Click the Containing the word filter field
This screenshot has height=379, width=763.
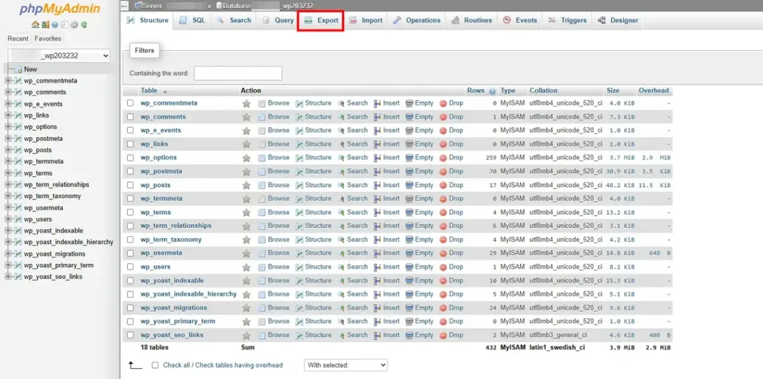[x=238, y=74]
